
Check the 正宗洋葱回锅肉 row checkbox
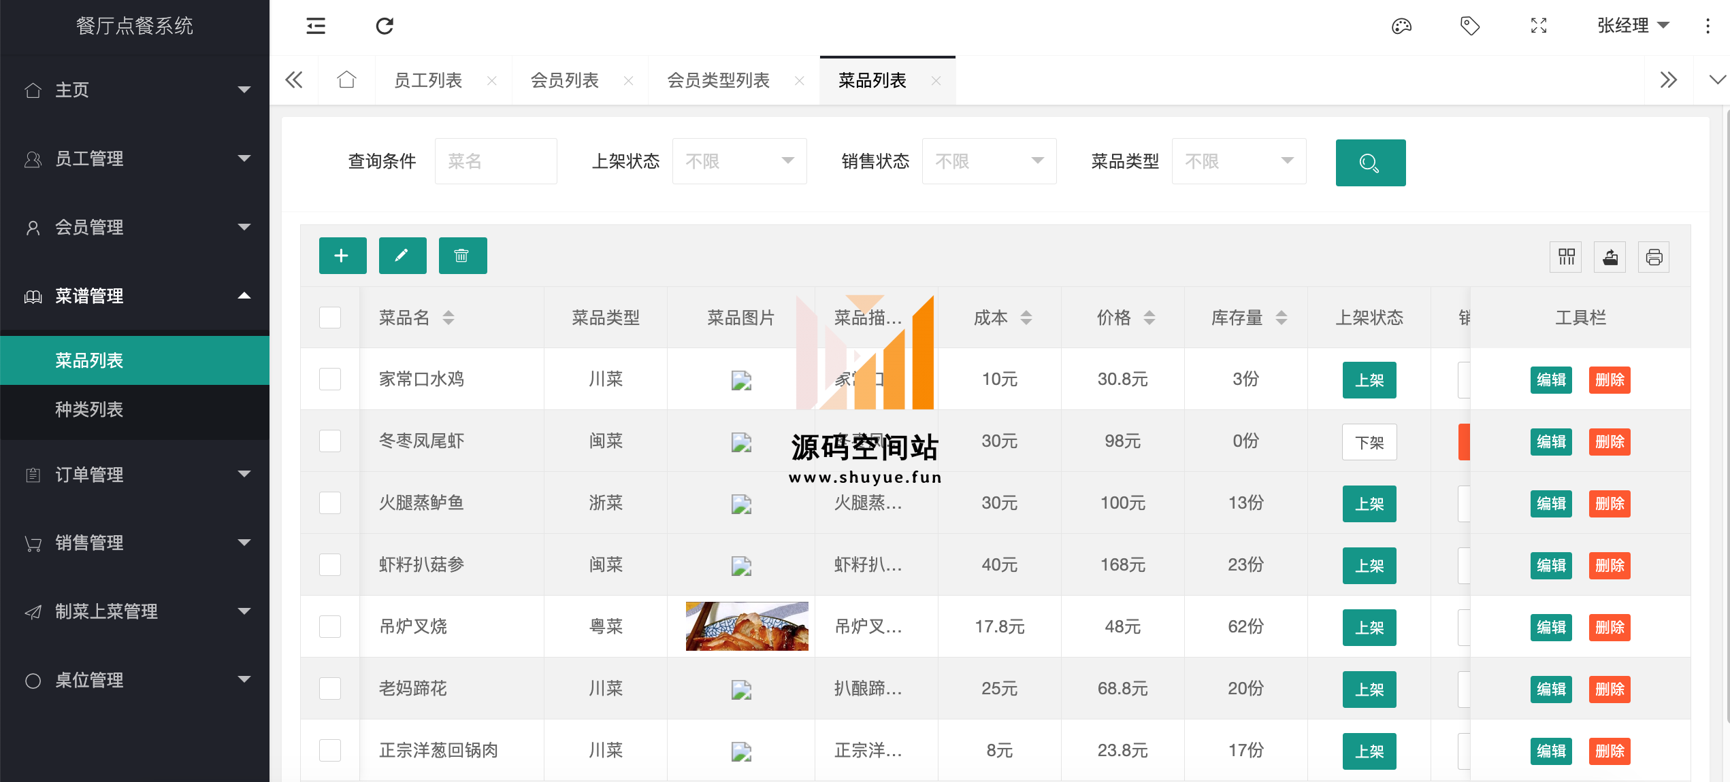coord(330,751)
